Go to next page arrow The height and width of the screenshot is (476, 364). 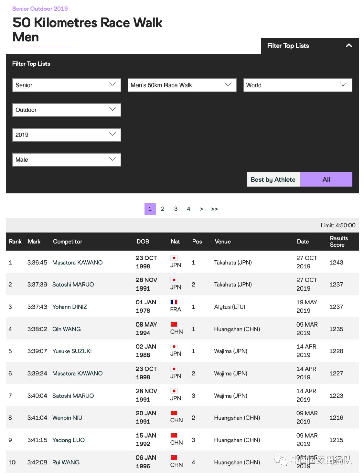click(x=202, y=209)
